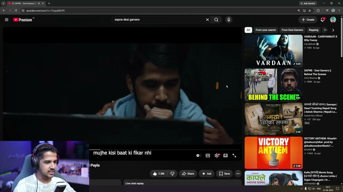Open Live chat replay panel

pos(182,183)
